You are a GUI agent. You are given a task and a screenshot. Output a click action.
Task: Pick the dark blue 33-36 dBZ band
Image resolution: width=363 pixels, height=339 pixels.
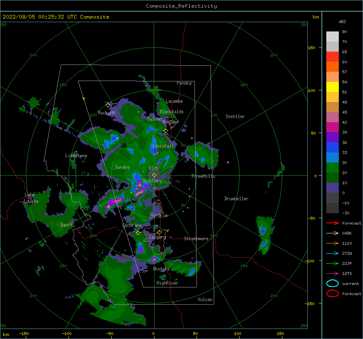click(332, 148)
